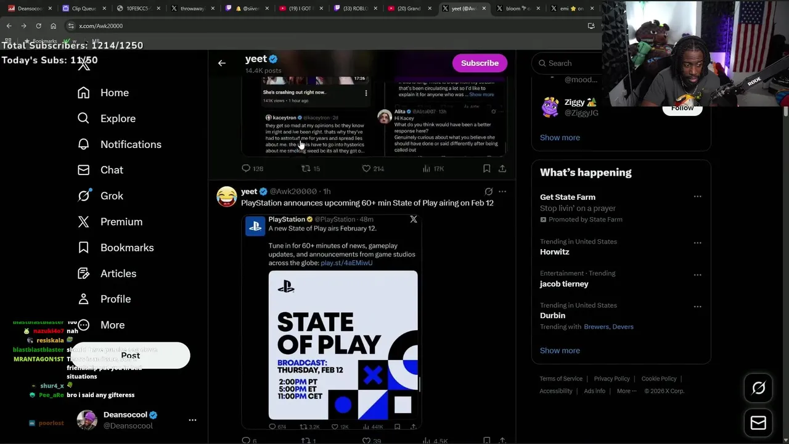Reload the page in browser
Screen dimensions: 789x444
click(x=38, y=26)
